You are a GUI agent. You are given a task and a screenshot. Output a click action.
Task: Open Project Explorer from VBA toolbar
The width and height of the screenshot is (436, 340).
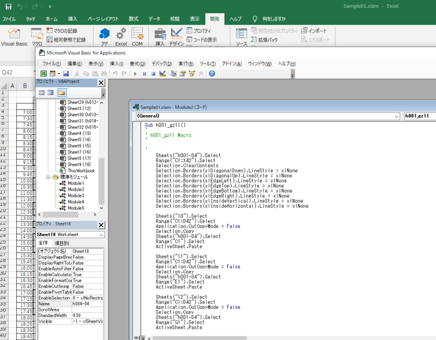[x=174, y=74]
